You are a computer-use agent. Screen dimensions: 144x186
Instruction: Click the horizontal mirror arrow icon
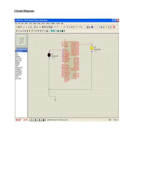click(x=25, y=120)
